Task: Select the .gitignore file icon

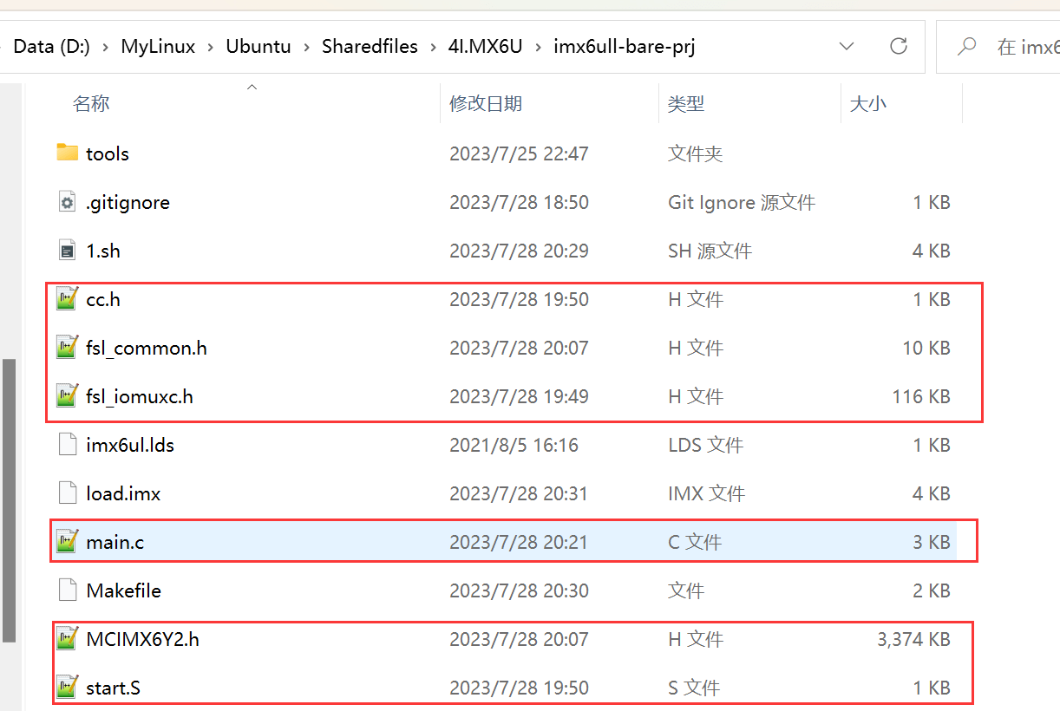Action: point(68,202)
